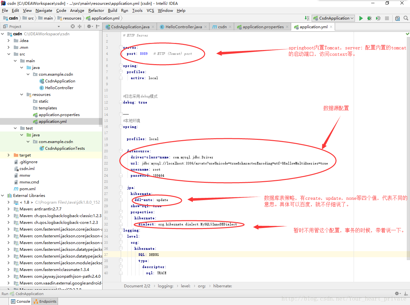Open the CsdnApplication run configuration dropdown
This screenshot has width=410, height=305.
point(333,18)
